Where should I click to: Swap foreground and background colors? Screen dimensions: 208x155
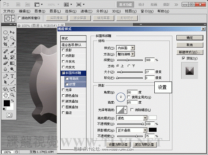[x=12, y=101]
